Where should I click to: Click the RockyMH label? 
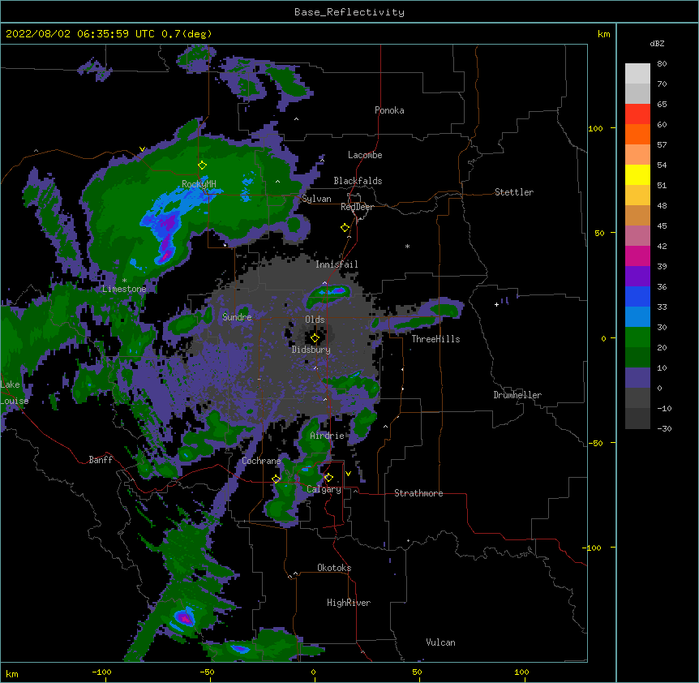click(199, 183)
